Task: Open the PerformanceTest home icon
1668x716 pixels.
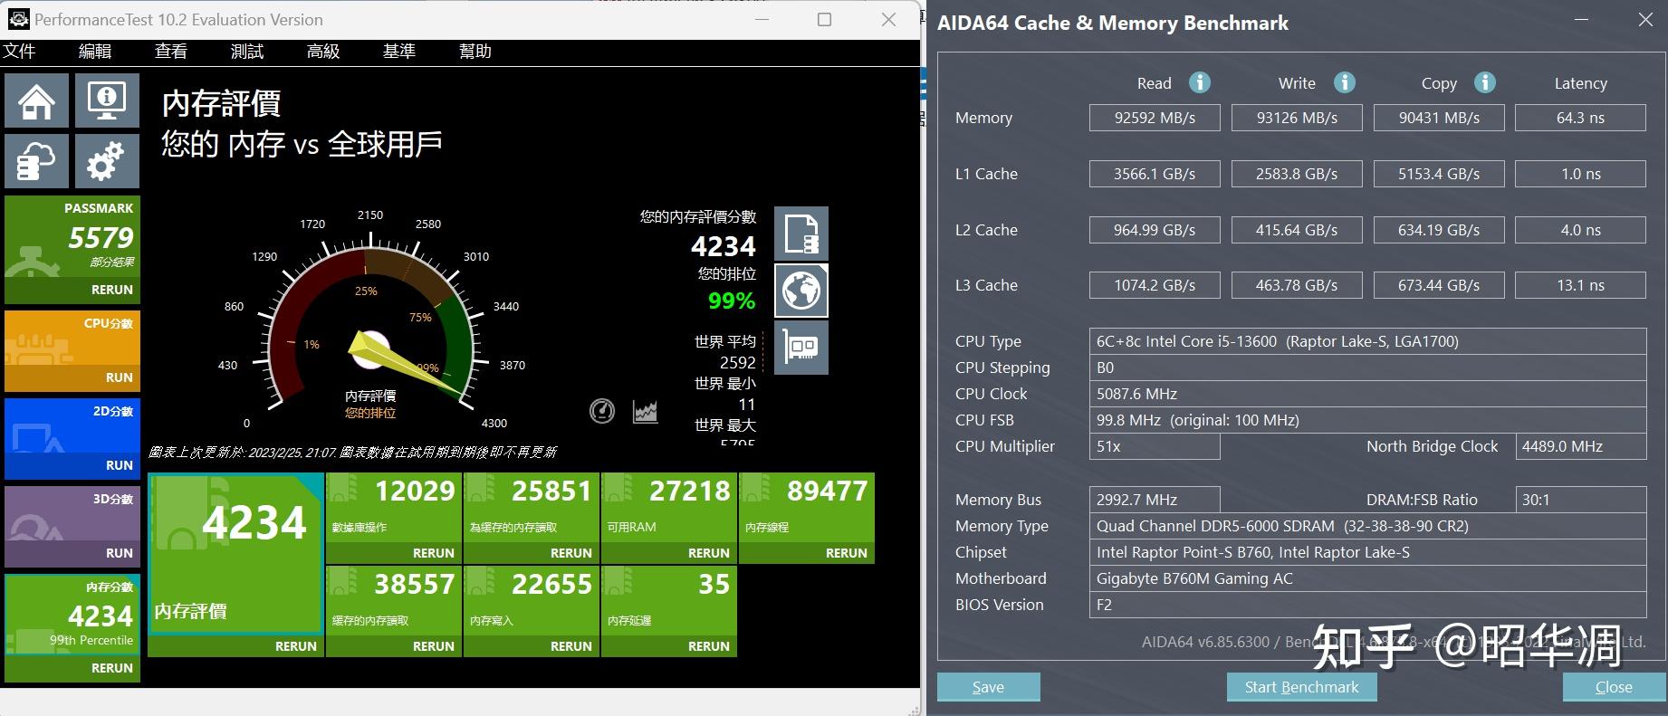Action: tap(36, 100)
